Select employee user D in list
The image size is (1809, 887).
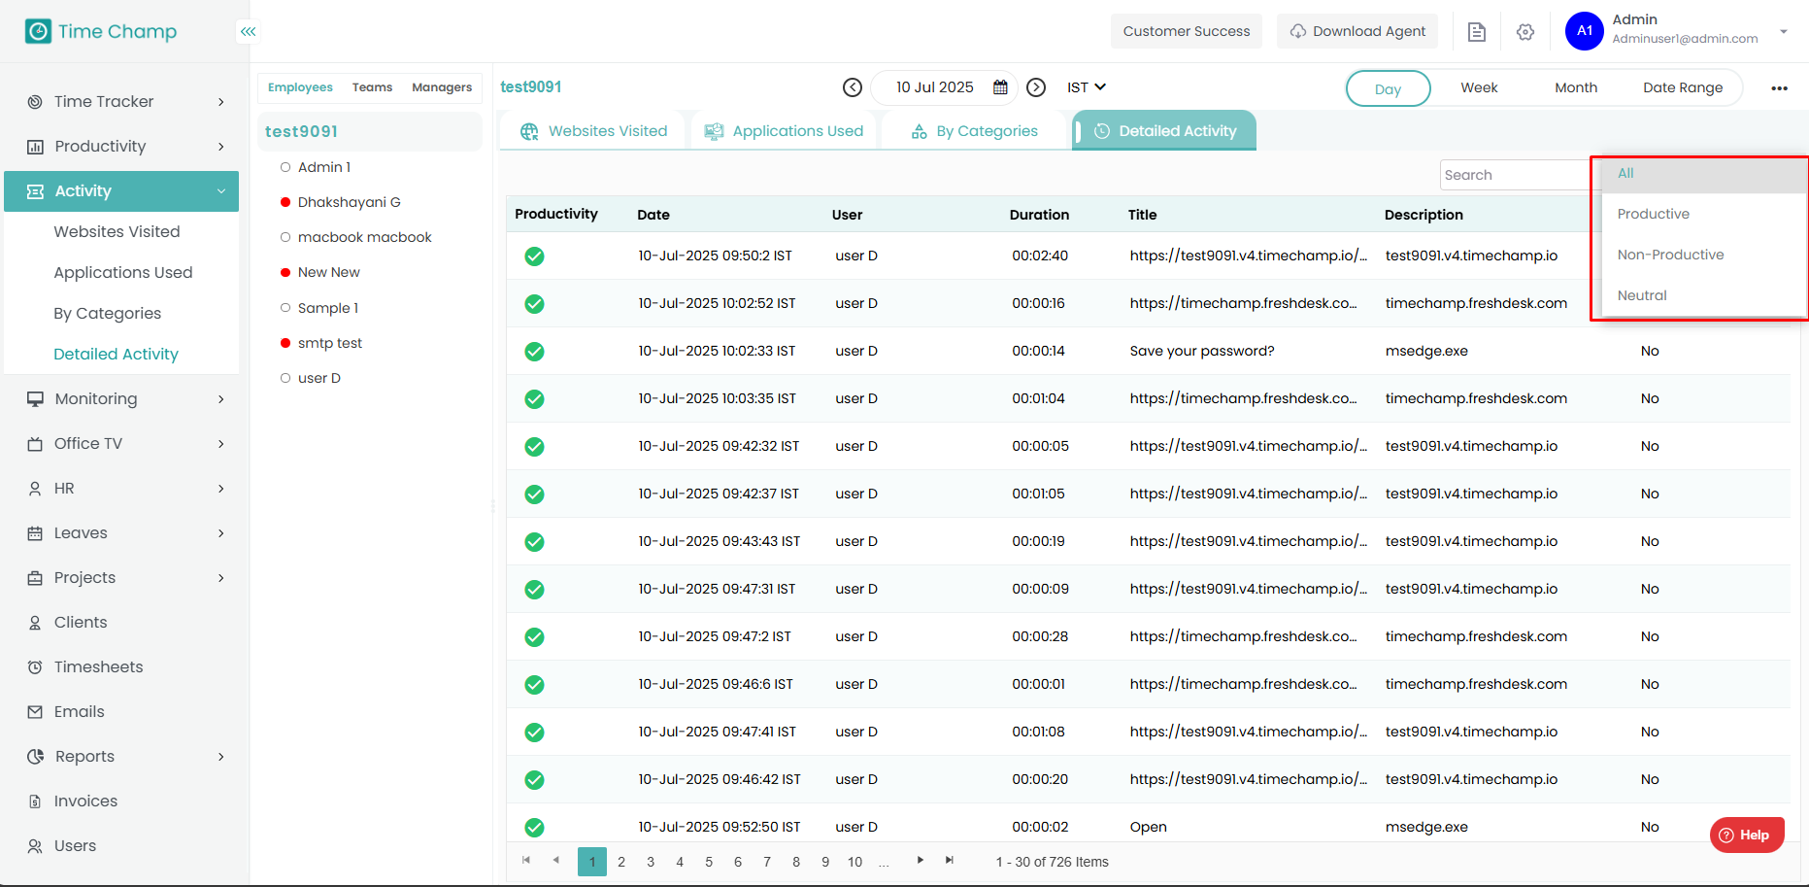[x=318, y=378]
